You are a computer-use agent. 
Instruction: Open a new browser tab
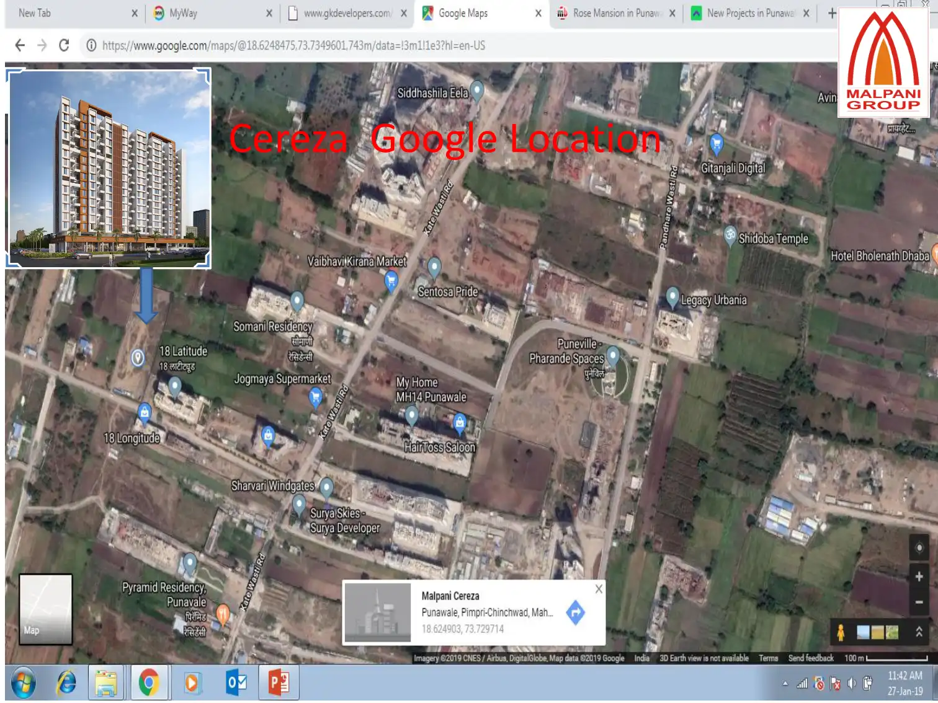pos(832,13)
